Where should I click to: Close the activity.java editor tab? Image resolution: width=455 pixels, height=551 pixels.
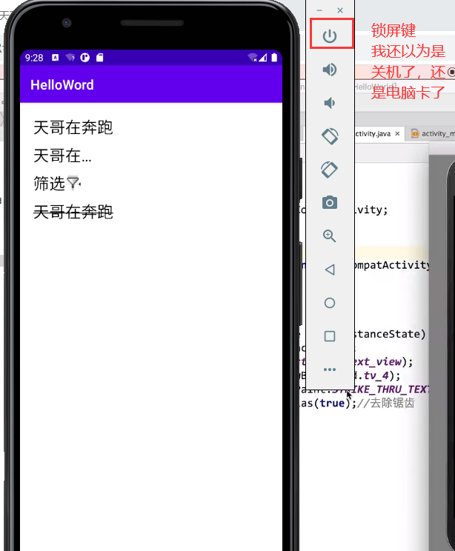pyautogui.click(x=397, y=133)
